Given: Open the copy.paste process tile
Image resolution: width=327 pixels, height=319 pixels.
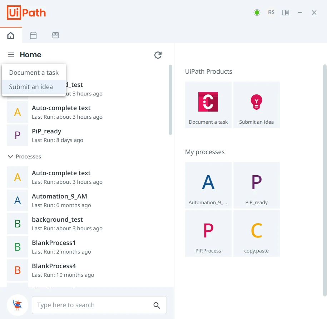Looking at the screenshot, I should click(256, 234).
